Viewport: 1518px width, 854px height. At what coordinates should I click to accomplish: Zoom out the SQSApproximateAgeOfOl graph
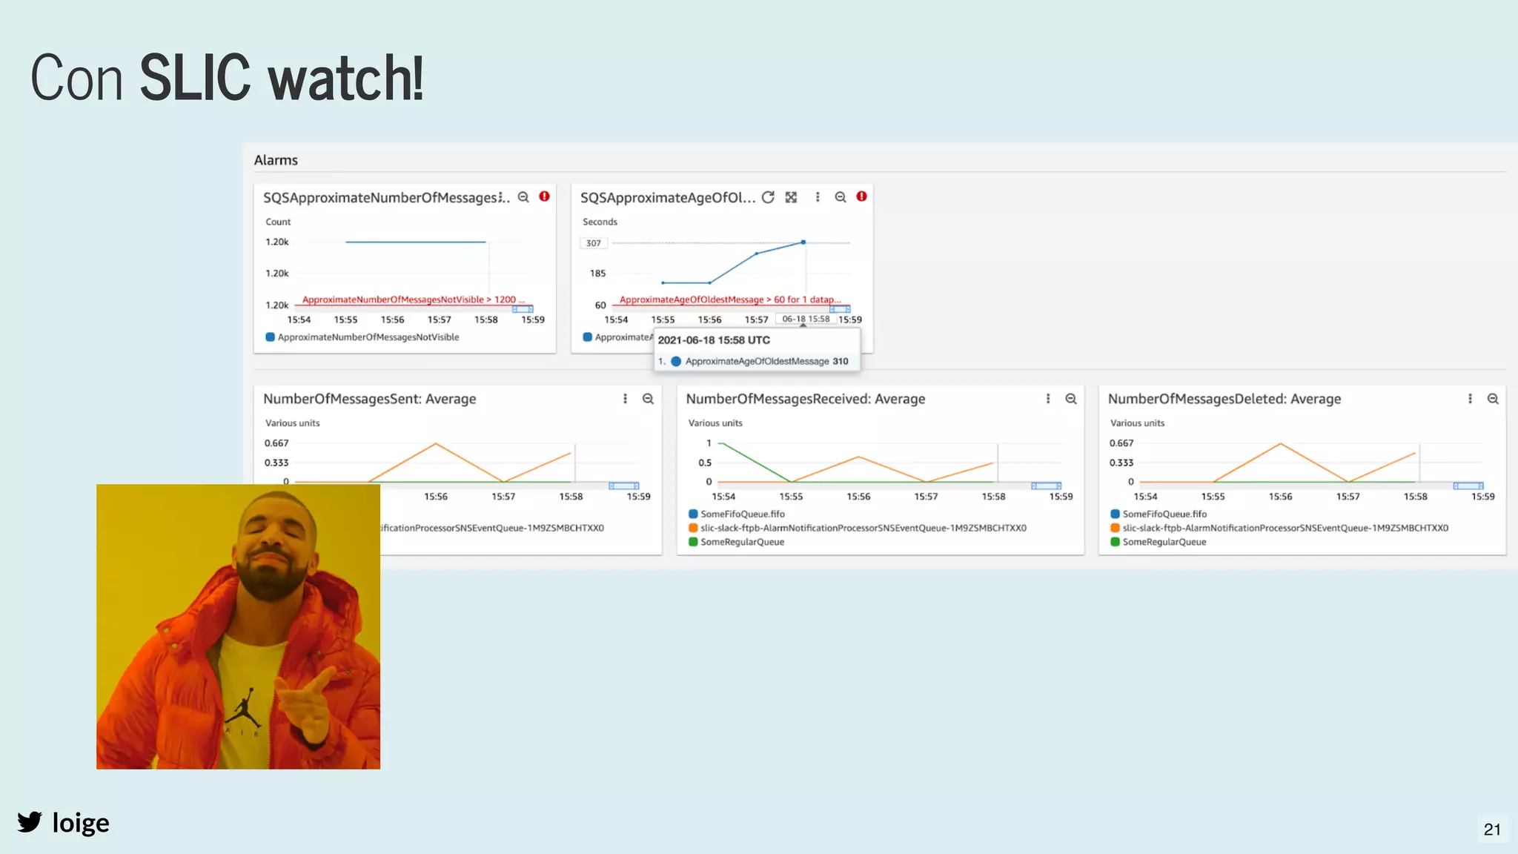pyautogui.click(x=840, y=197)
